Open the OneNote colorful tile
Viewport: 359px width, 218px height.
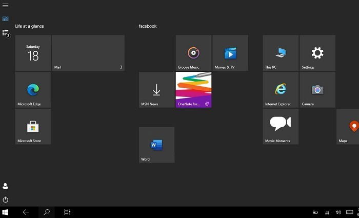pos(193,90)
